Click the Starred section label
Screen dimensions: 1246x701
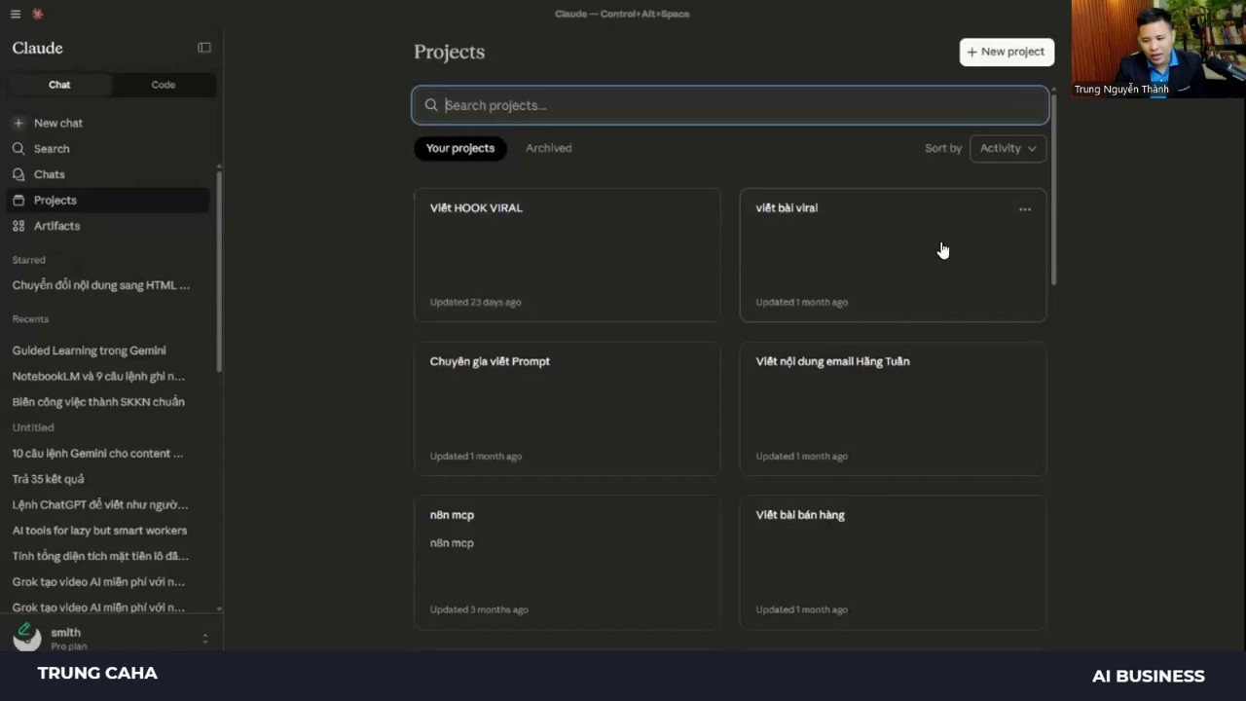point(29,260)
